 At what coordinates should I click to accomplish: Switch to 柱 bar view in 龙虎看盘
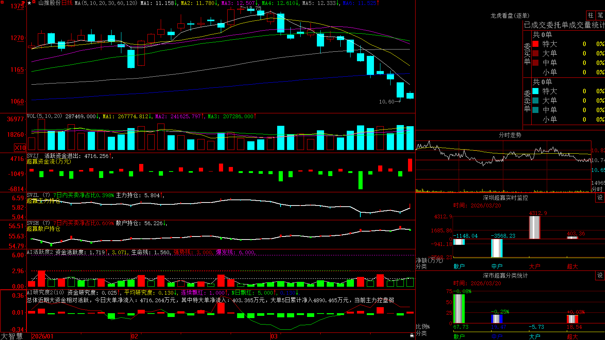(591, 15)
